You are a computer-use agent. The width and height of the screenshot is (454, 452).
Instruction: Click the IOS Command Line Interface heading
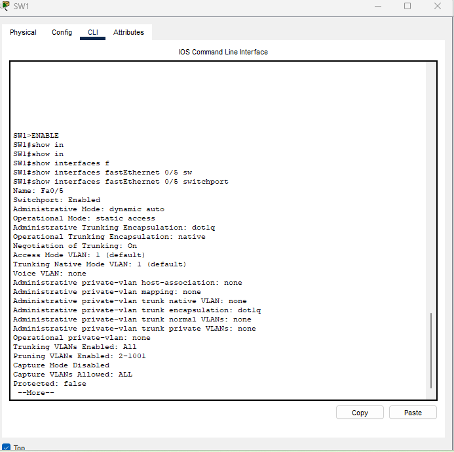(223, 52)
